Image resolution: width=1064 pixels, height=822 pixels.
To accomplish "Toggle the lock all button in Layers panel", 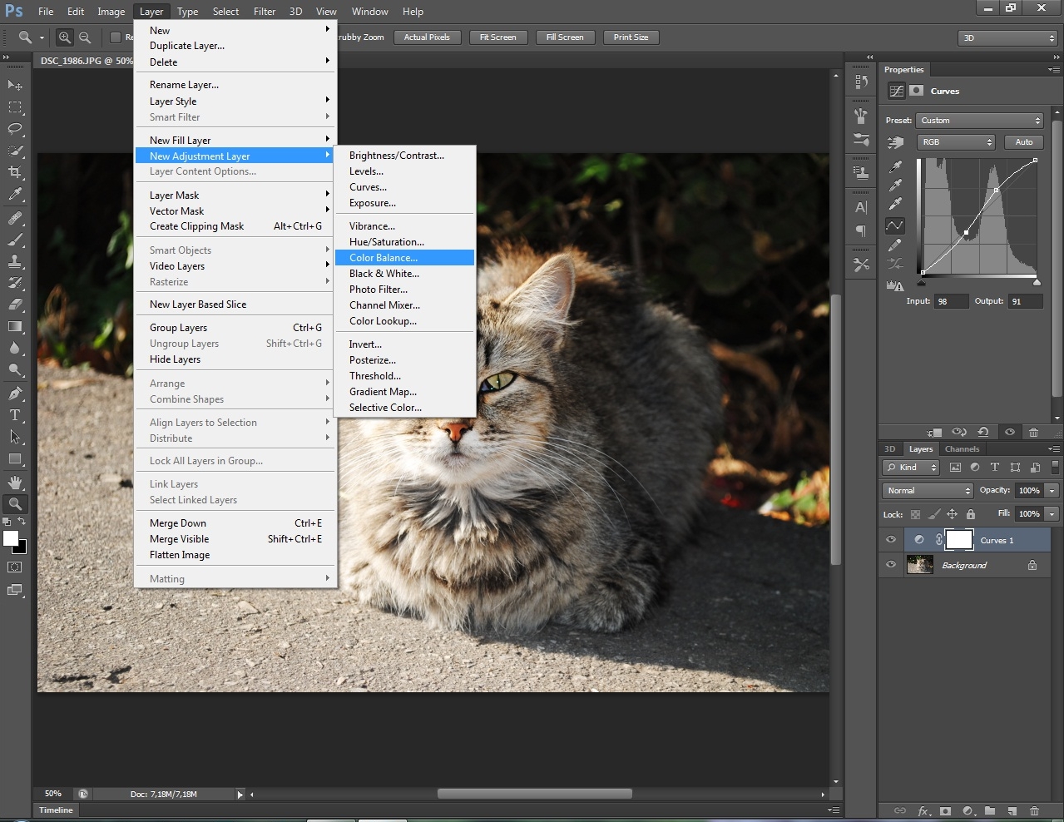I will [x=971, y=514].
